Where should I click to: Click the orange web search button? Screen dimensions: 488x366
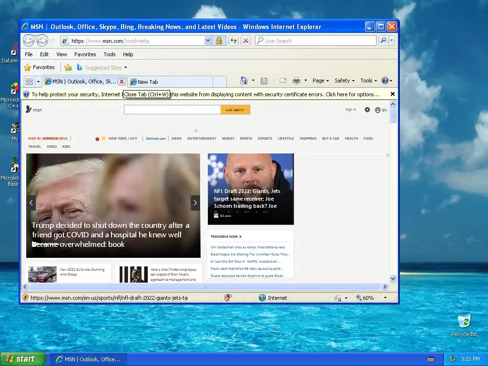[235, 110]
